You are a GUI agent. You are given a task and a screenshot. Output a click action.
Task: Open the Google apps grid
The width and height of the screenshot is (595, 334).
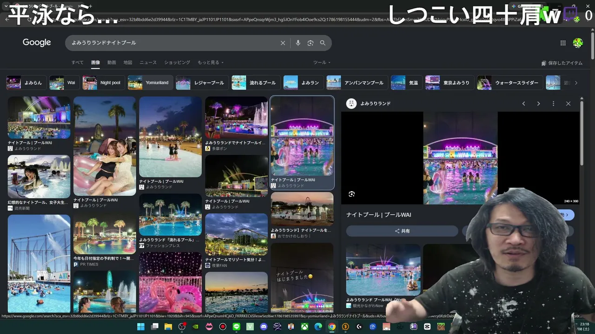click(563, 43)
